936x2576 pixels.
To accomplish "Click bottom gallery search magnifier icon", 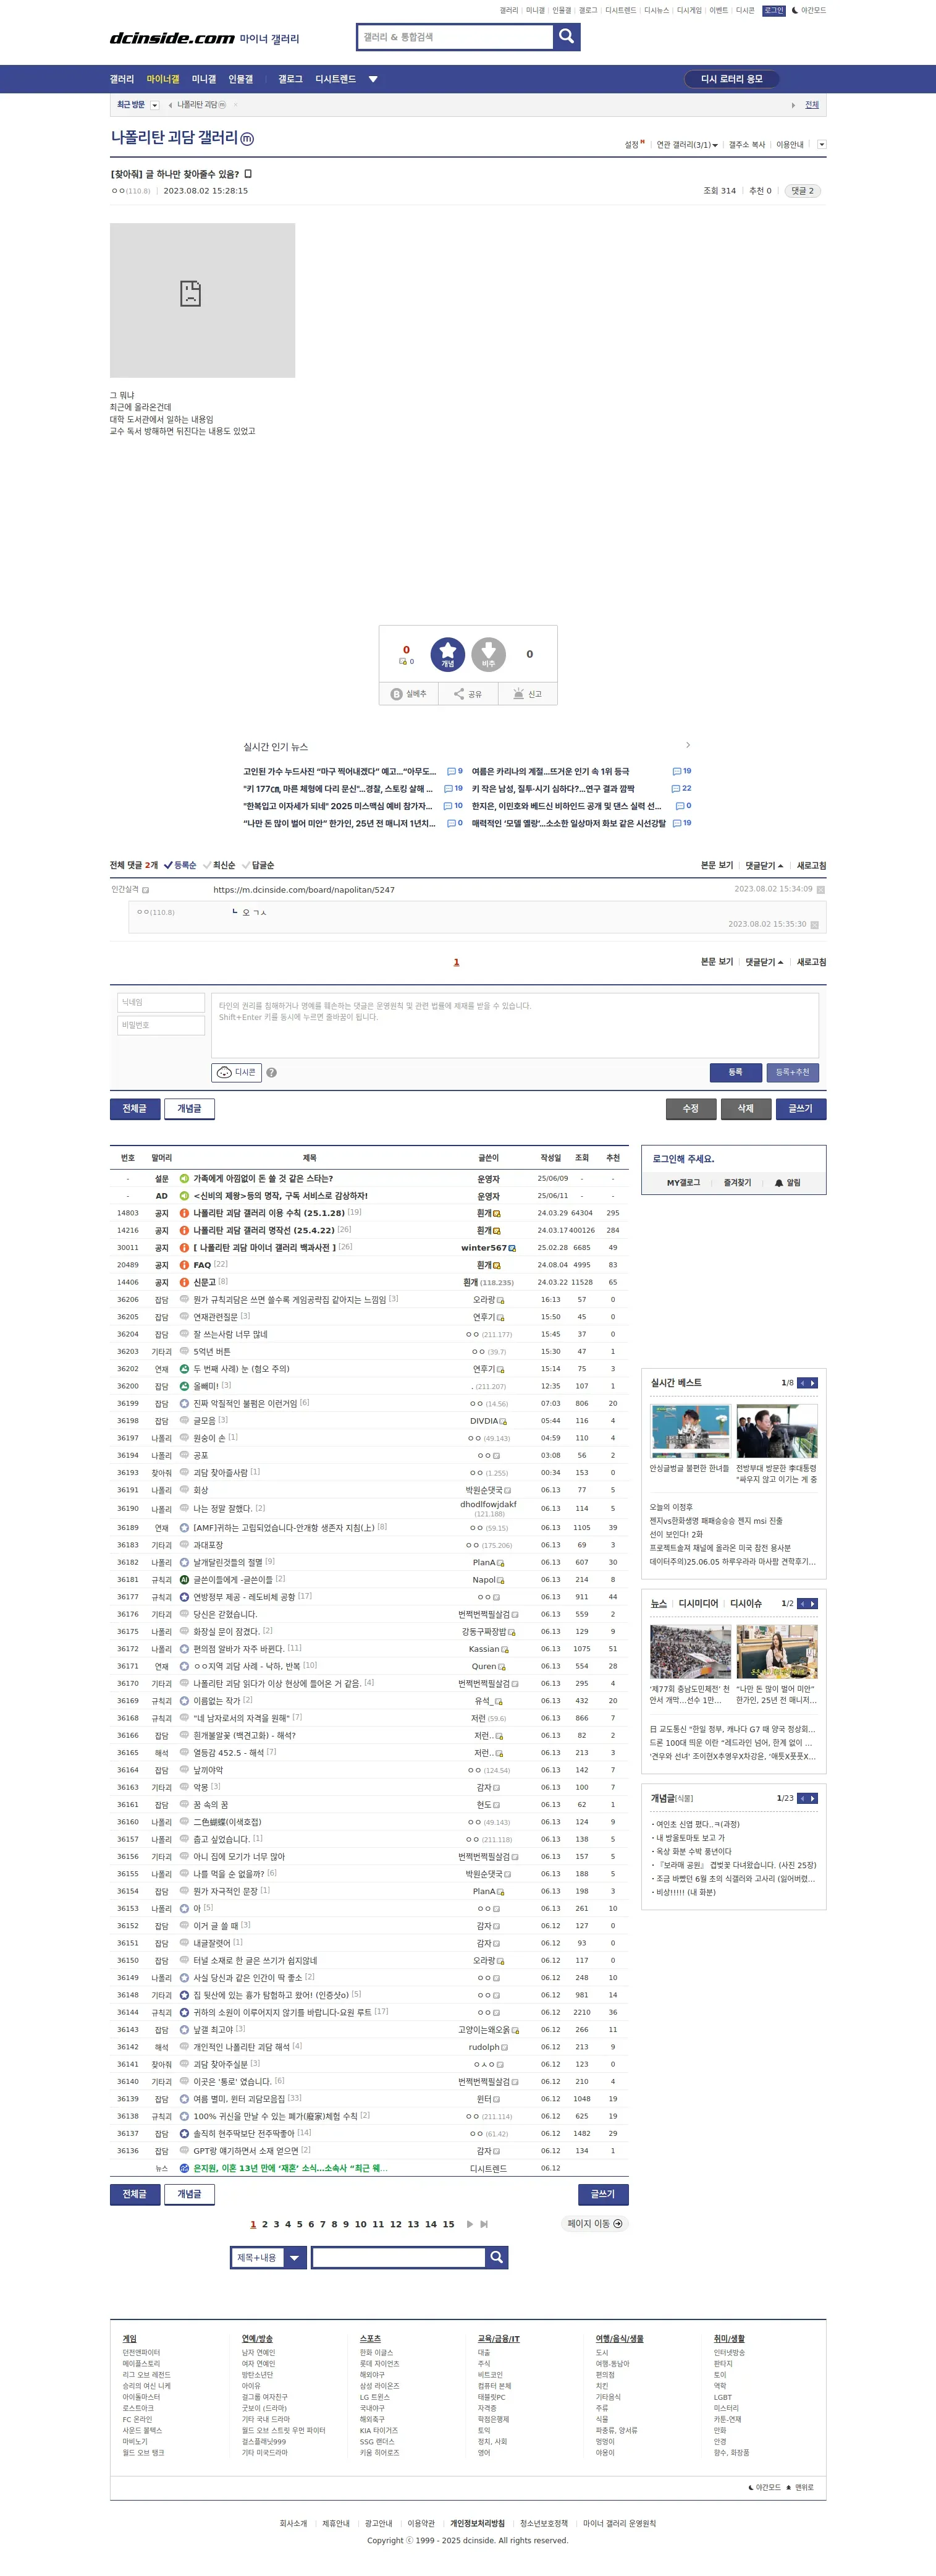I will (497, 2257).
